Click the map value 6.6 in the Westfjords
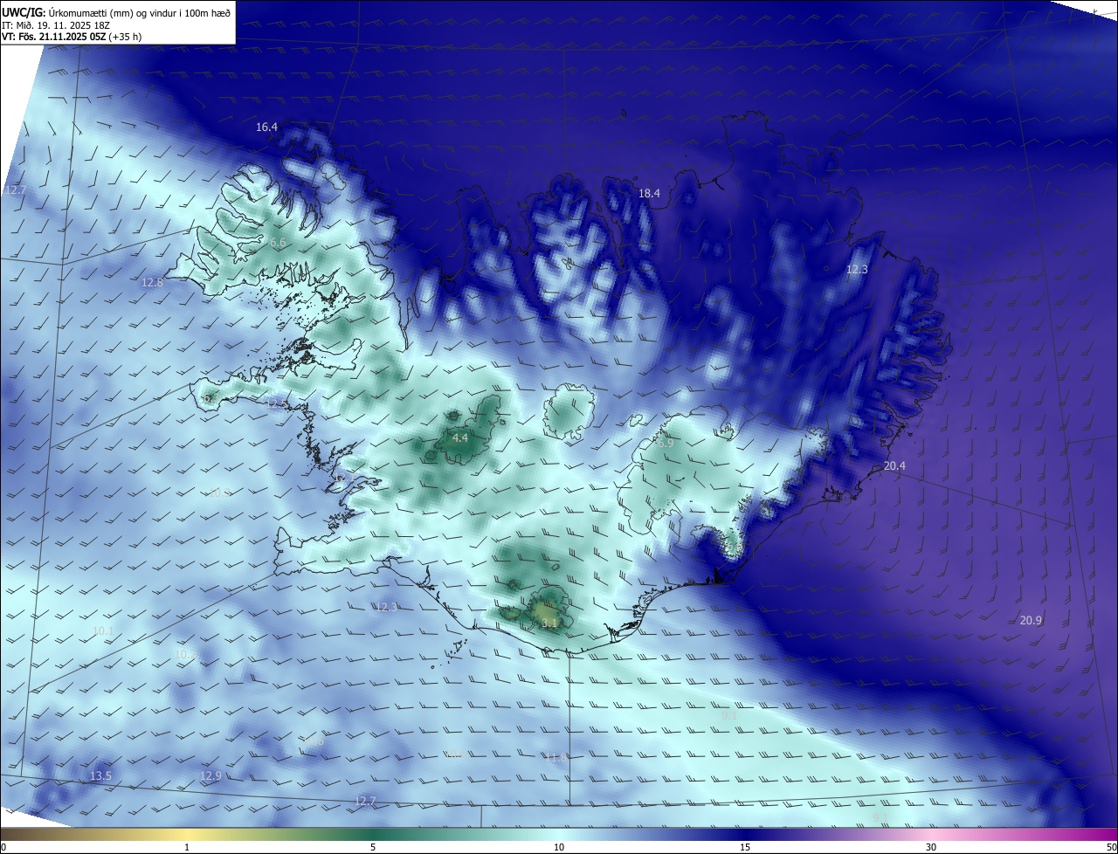Screen dimensions: 1118x854 (279, 243)
